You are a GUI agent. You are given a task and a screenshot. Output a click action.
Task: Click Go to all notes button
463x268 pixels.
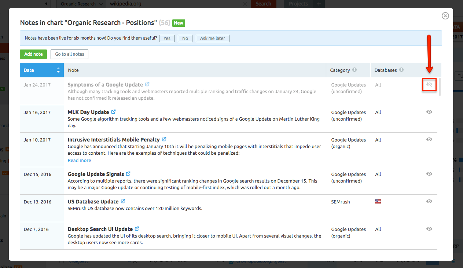[69, 54]
